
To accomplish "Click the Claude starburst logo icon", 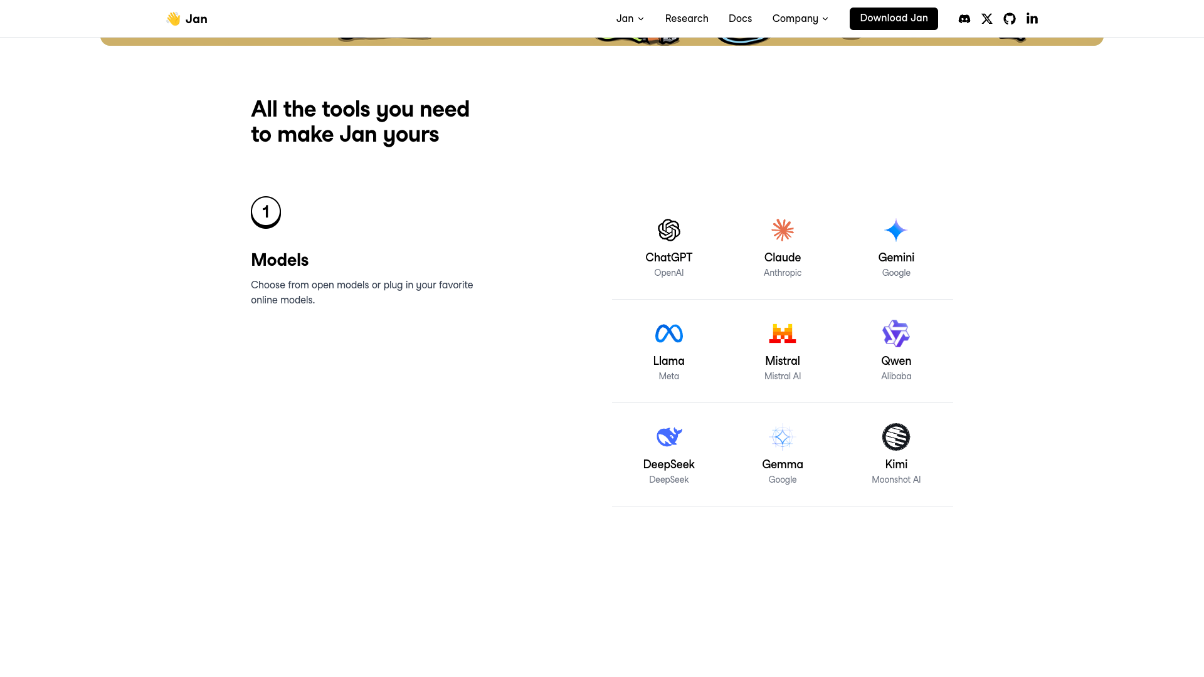I will 783,230.
